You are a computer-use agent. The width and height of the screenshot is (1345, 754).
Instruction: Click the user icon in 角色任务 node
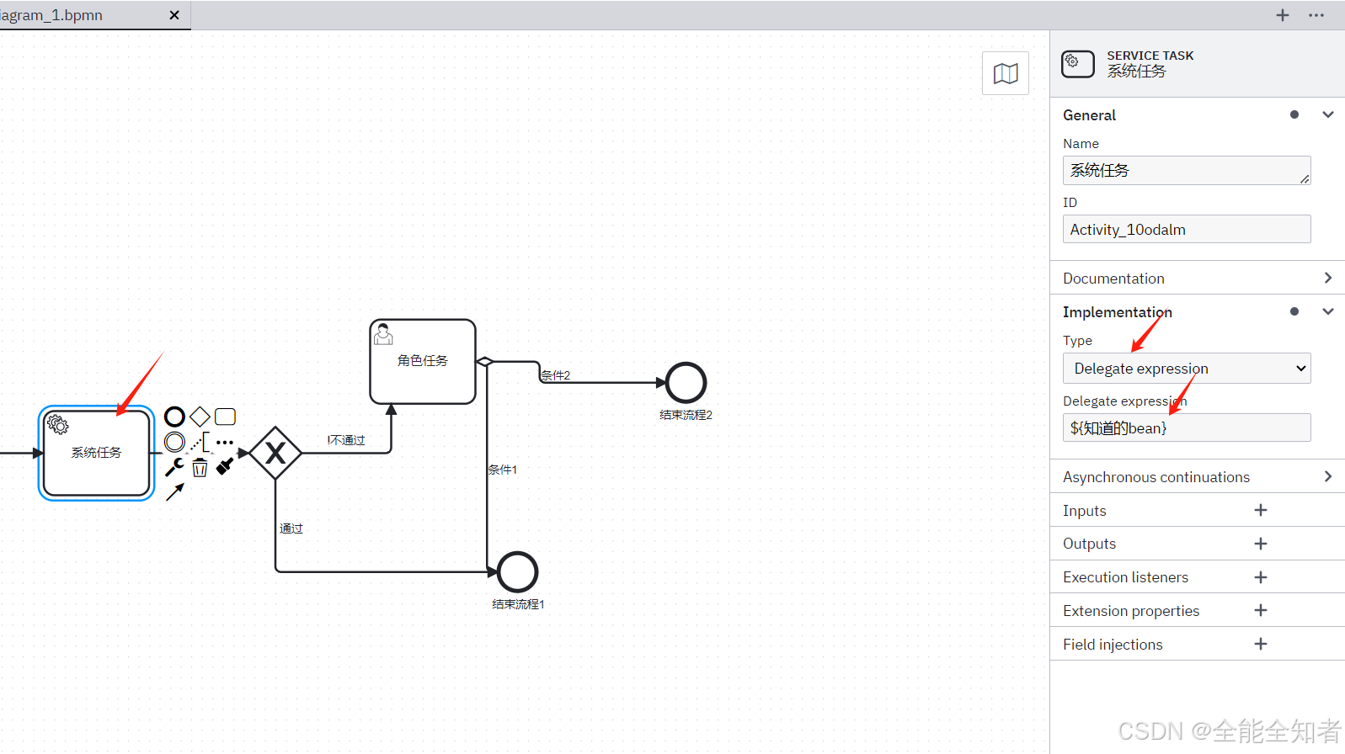384,334
